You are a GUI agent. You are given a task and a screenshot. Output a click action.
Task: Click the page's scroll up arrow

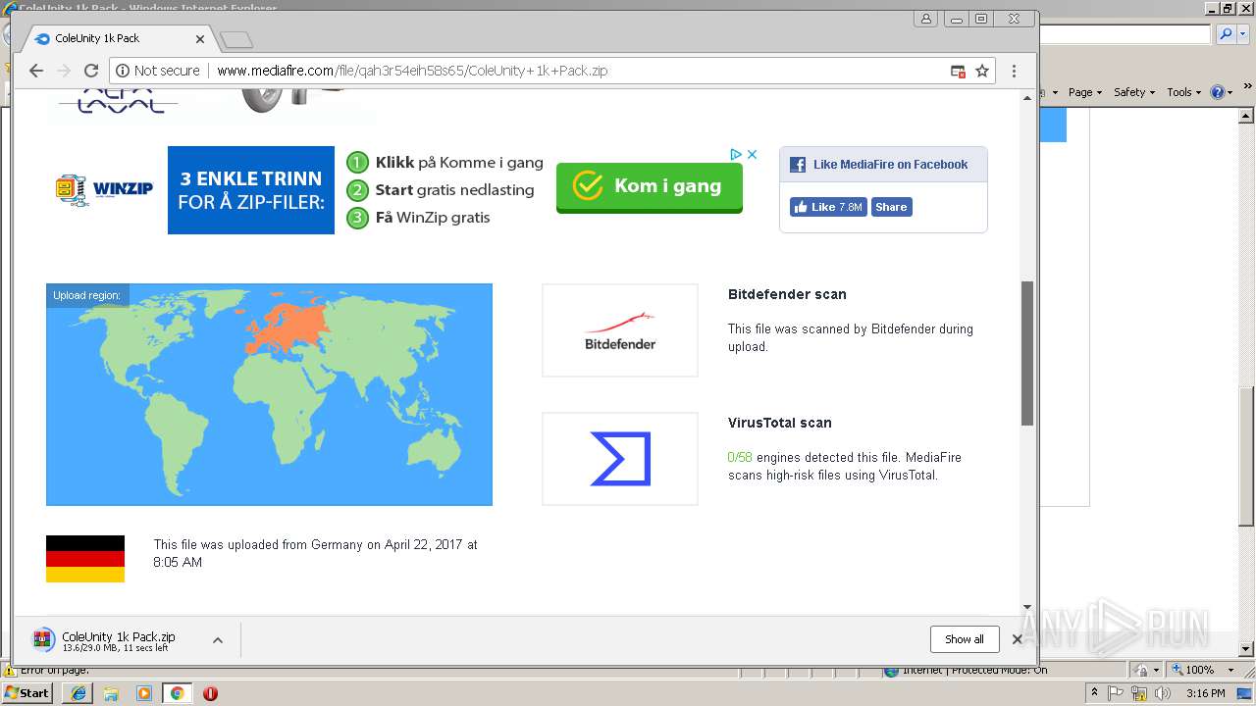tap(1027, 97)
